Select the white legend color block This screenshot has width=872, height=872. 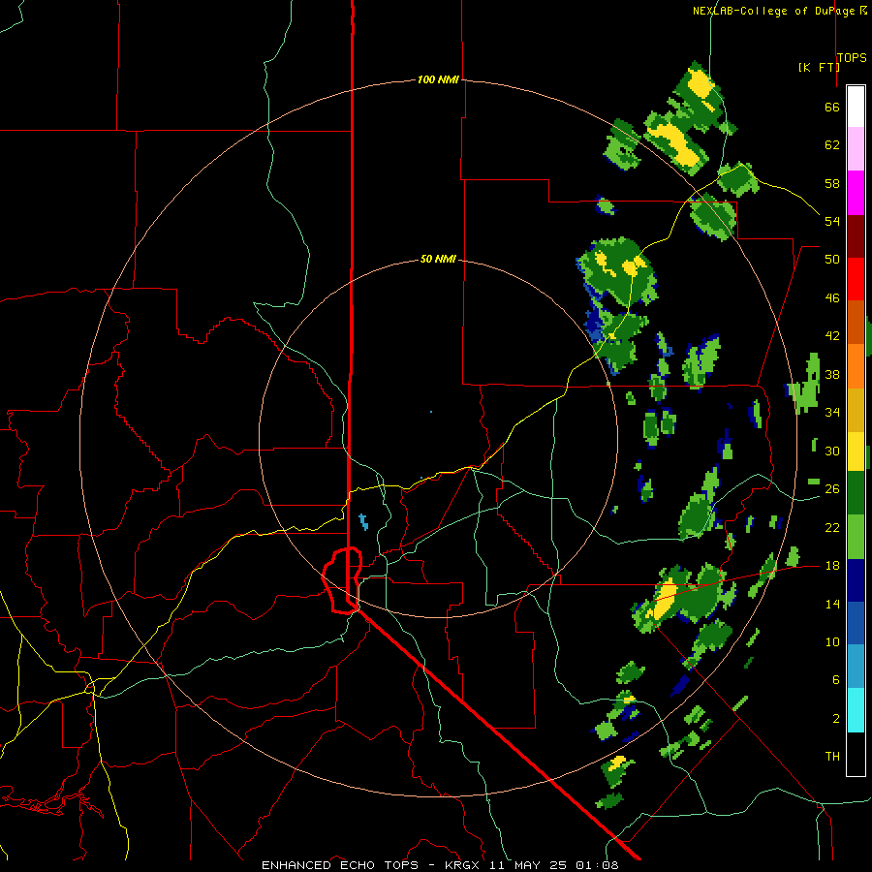(856, 107)
